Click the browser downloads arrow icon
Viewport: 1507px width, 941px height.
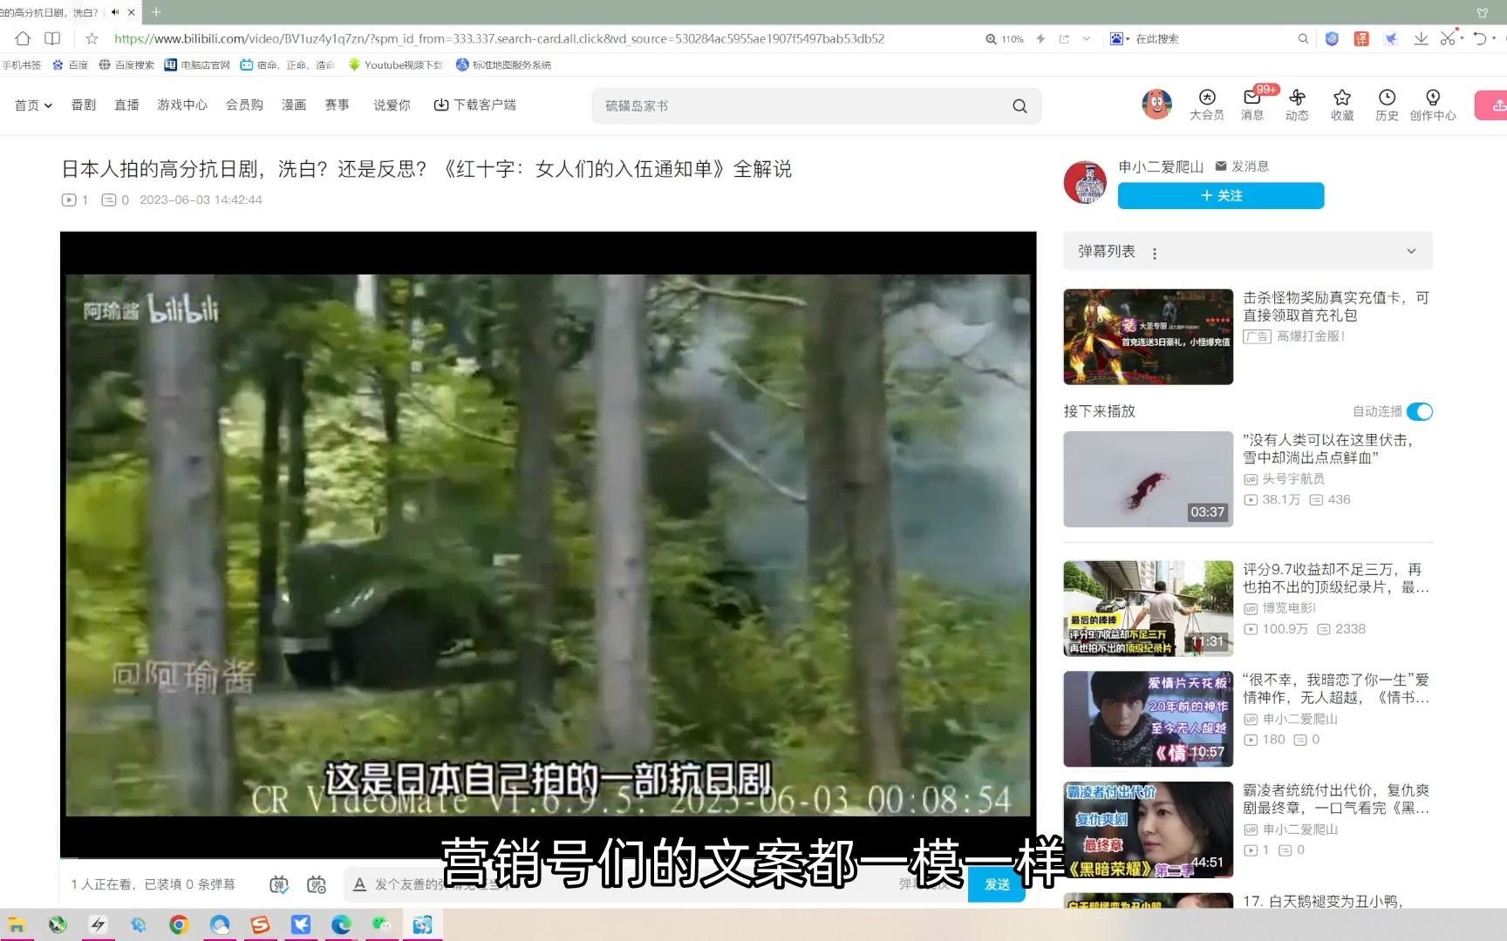coord(1421,38)
